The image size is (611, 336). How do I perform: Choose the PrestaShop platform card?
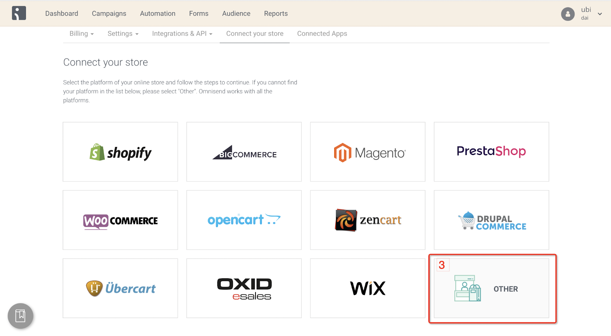491,152
